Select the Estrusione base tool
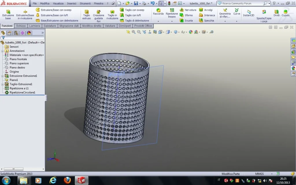The height and width of the screenshot is (185, 296). click(8, 14)
